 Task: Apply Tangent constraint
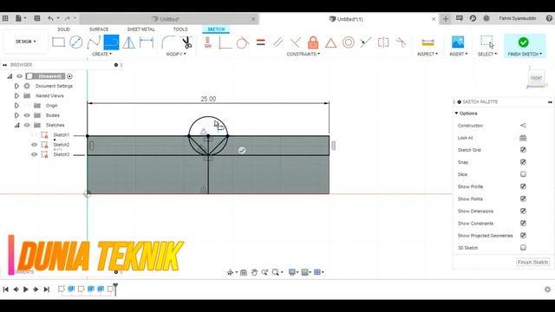coord(243,42)
